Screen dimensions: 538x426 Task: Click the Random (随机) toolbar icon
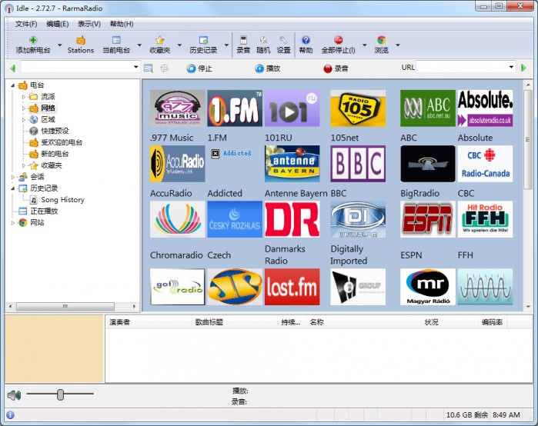(x=263, y=40)
